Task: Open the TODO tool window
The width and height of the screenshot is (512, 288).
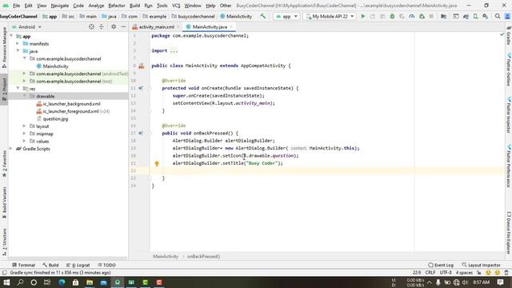Action: click(x=106, y=265)
